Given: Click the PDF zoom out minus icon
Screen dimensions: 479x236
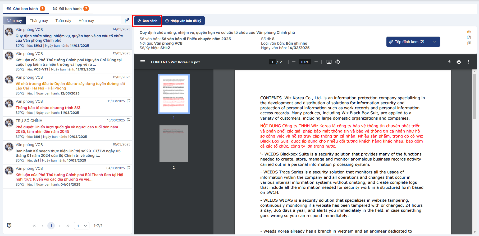Looking at the screenshot, I should tap(294, 62).
